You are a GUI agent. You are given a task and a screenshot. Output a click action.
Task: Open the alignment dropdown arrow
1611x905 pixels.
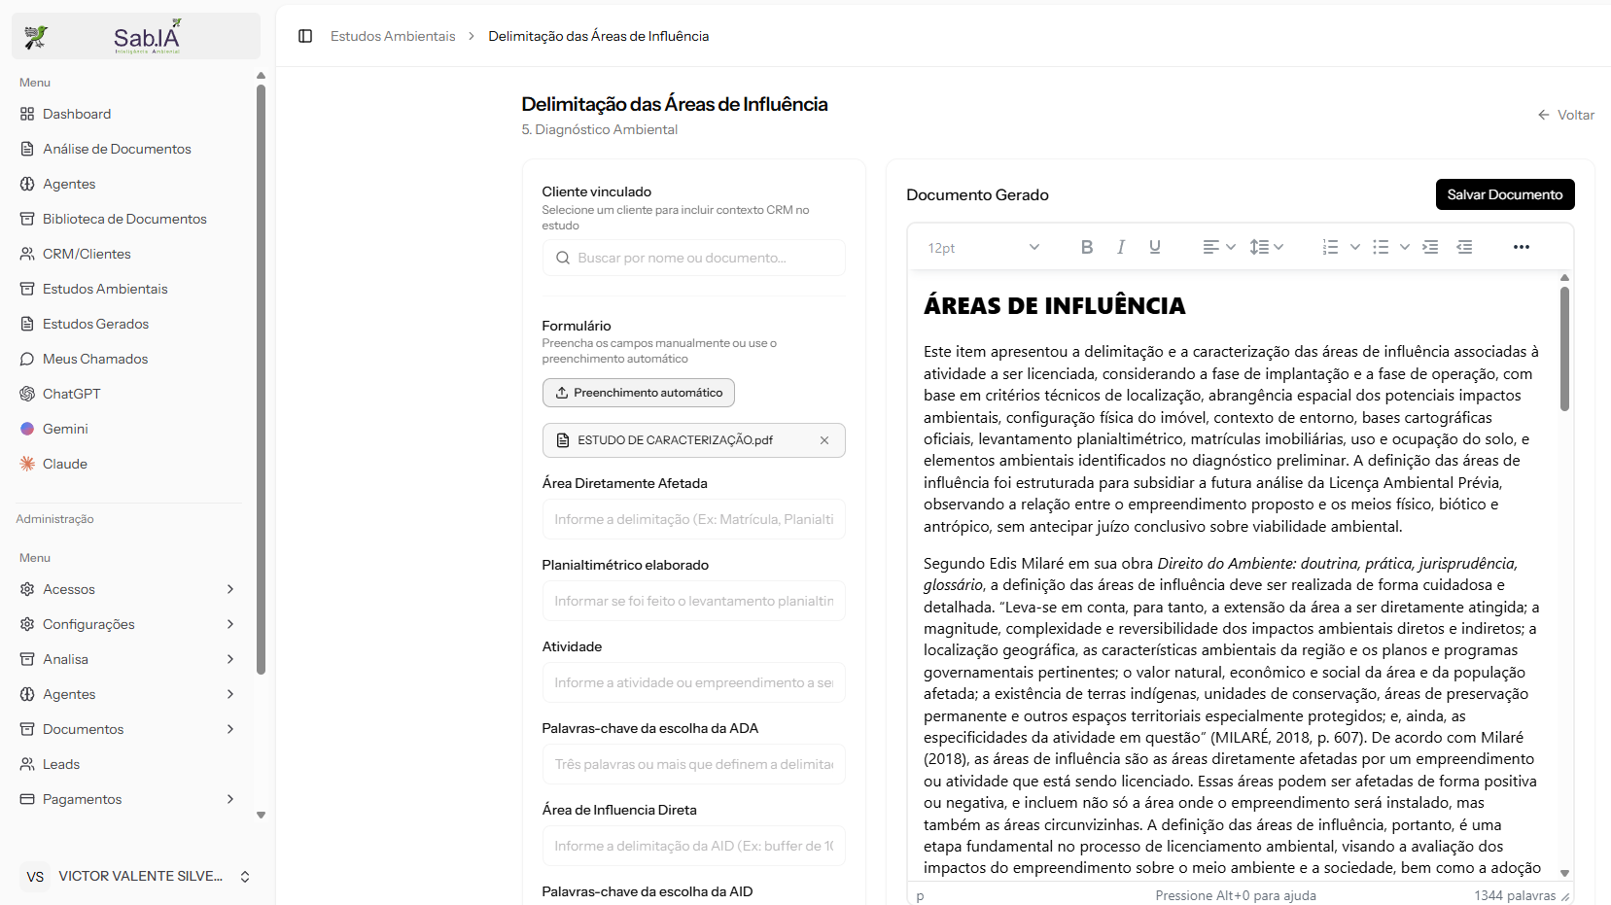pos(1231,247)
